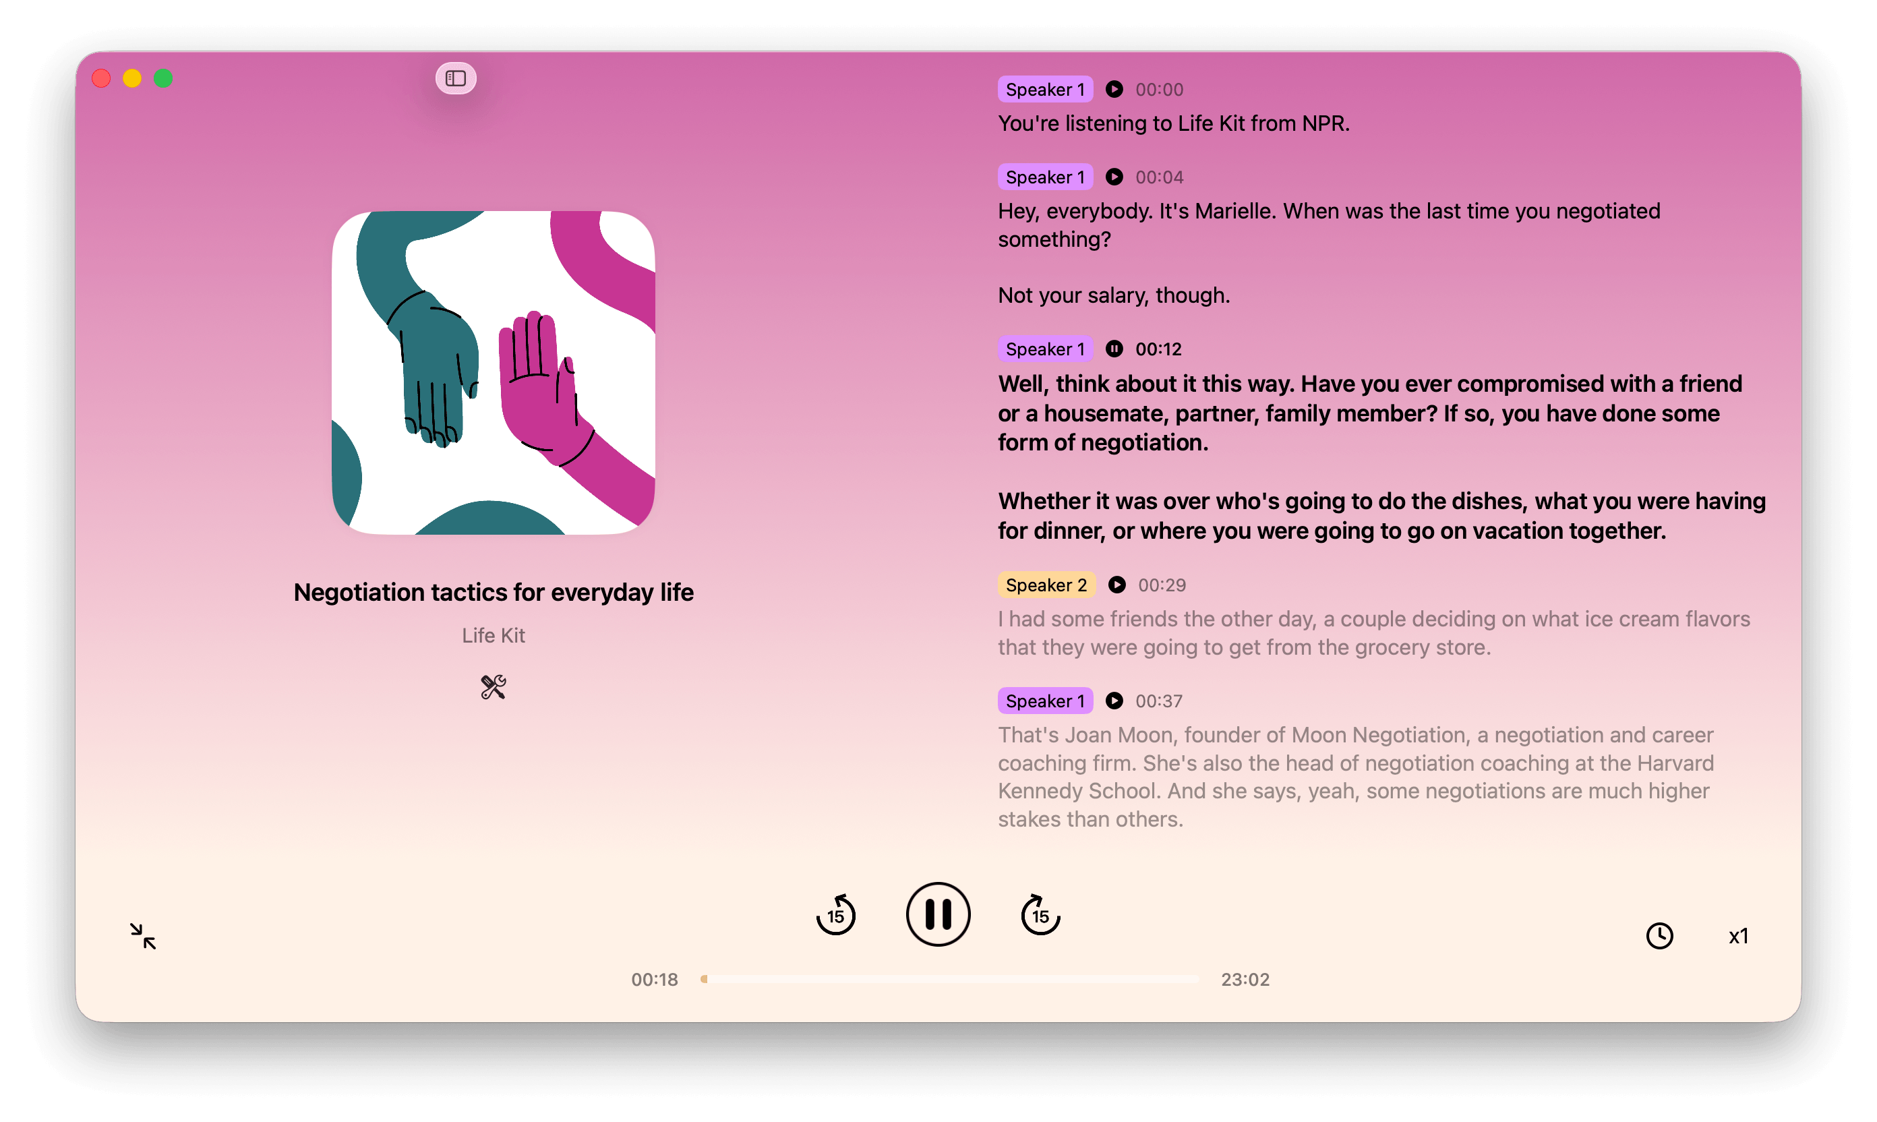Pause the segment playing at 00:12
Viewport: 1877px width, 1122px height.
1114,349
